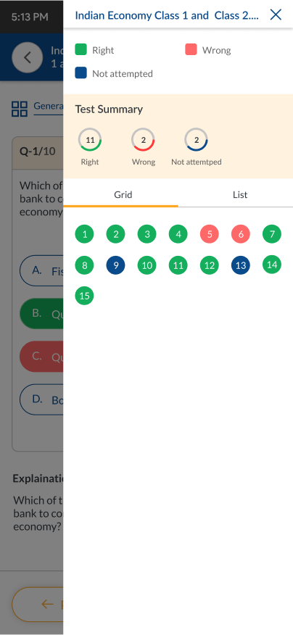Open wrong question 6

pyautogui.click(x=241, y=234)
